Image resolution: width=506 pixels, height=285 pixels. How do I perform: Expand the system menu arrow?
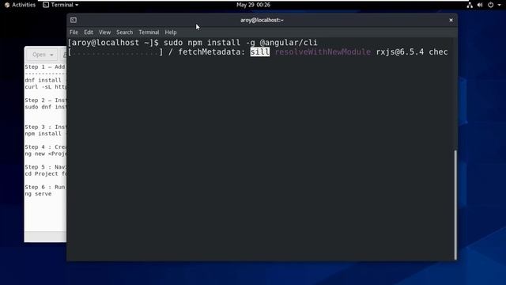[499, 5]
